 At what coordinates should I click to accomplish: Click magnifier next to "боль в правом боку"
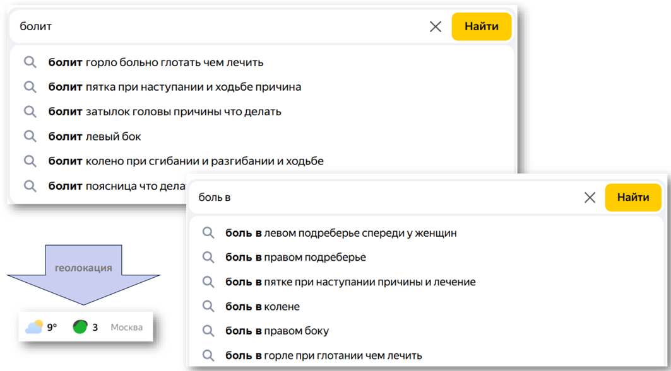[x=208, y=331]
